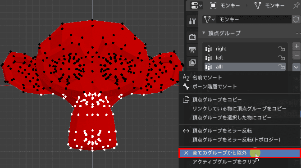Open the properties editor type dropdown

coord(196,5)
